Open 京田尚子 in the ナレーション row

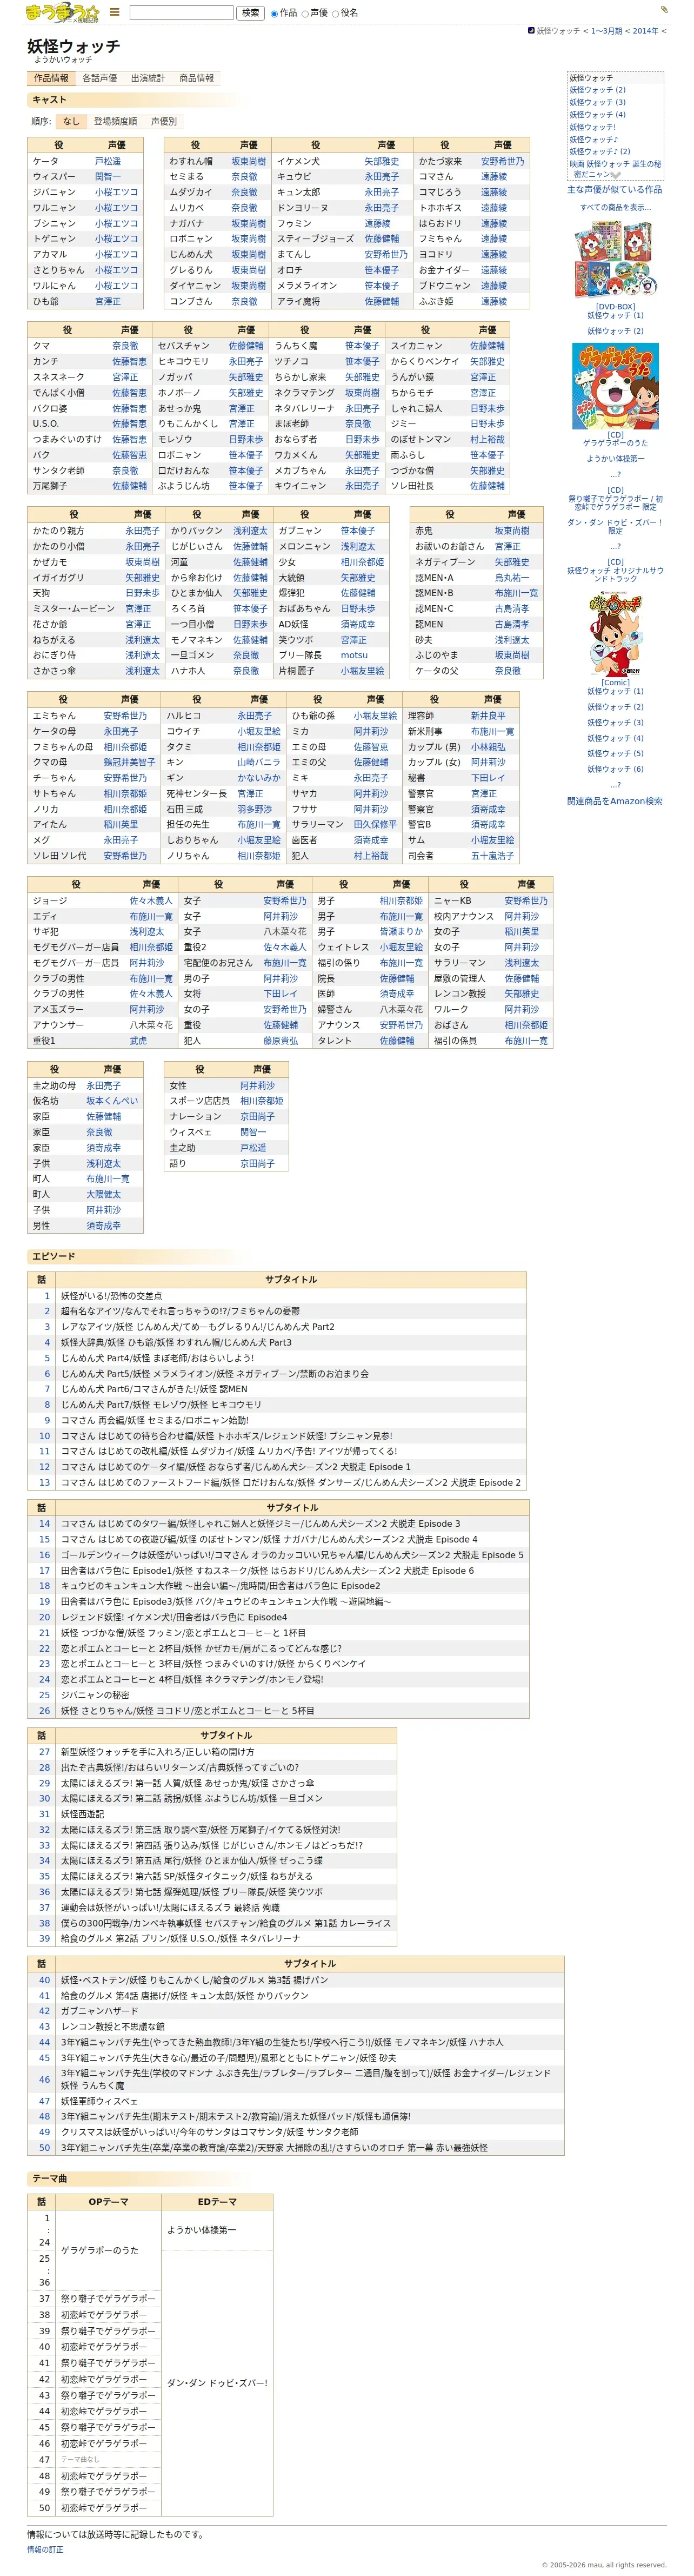pos(257,1116)
